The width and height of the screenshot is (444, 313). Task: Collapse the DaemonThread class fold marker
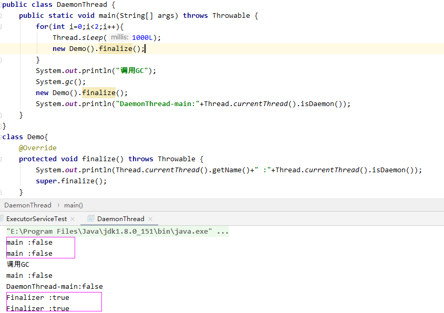coord(1,5)
